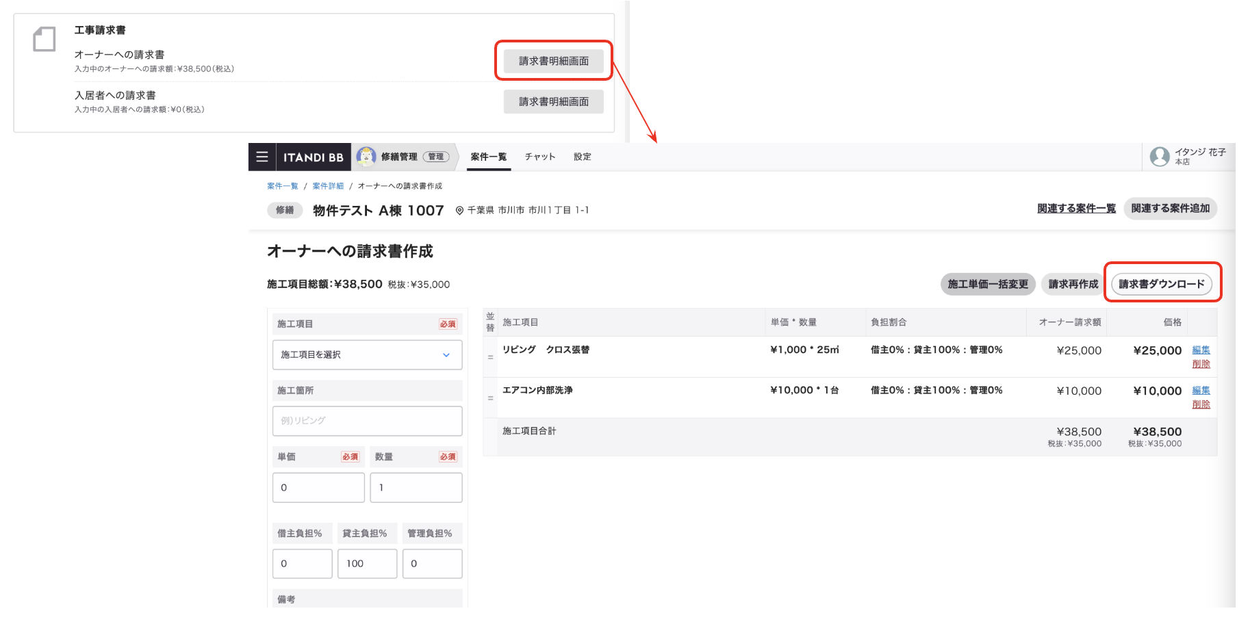Click the 請求書ダウンロード button
Image resolution: width=1250 pixels, height=639 pixels.
click(x=1162, y=284)
